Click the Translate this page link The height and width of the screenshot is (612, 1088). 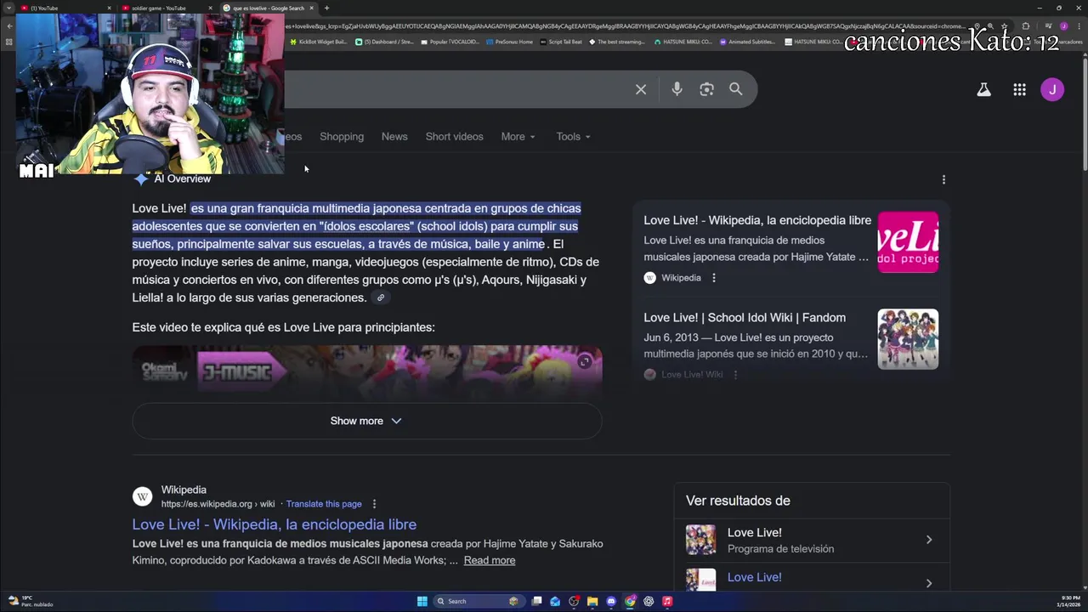(x=324, y=504)
